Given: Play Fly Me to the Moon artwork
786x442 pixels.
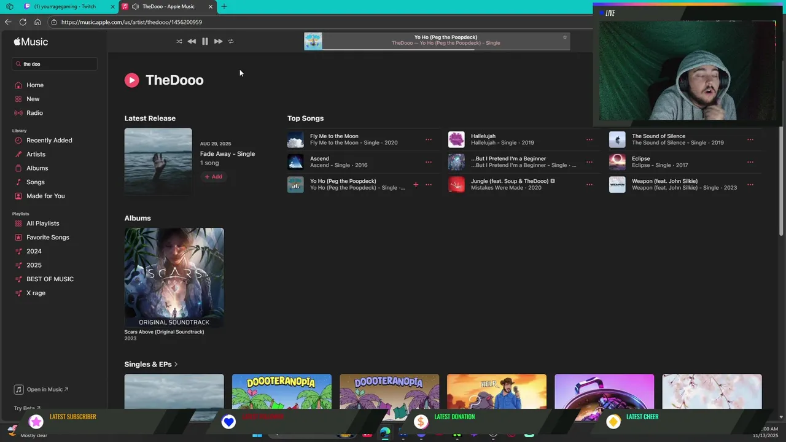Looking at the screenshot, I should pos(295,139).
